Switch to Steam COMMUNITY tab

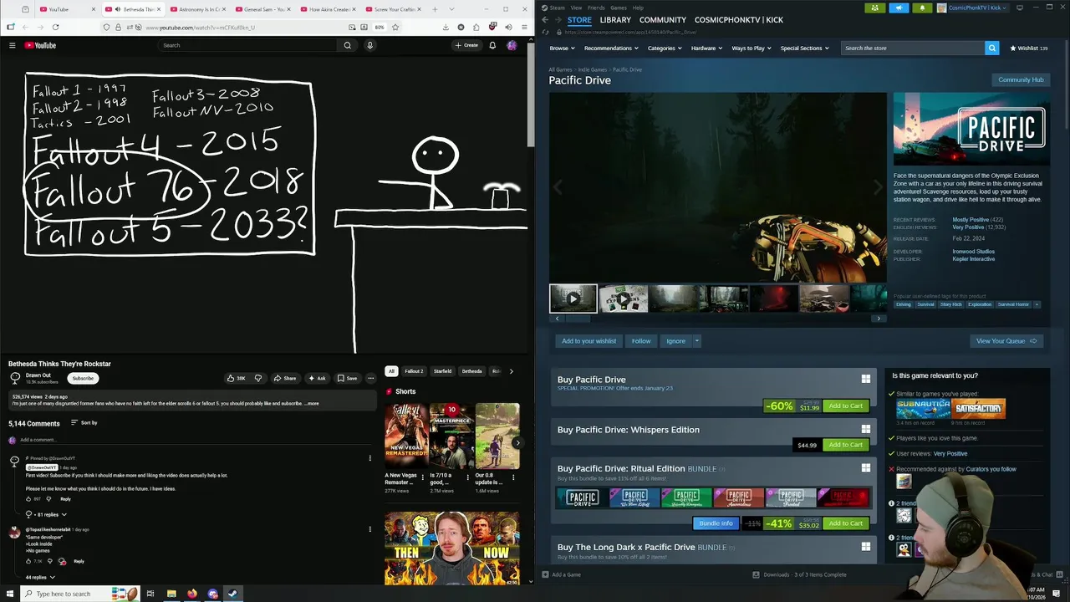pyautogui.click(x=663, y=19)
